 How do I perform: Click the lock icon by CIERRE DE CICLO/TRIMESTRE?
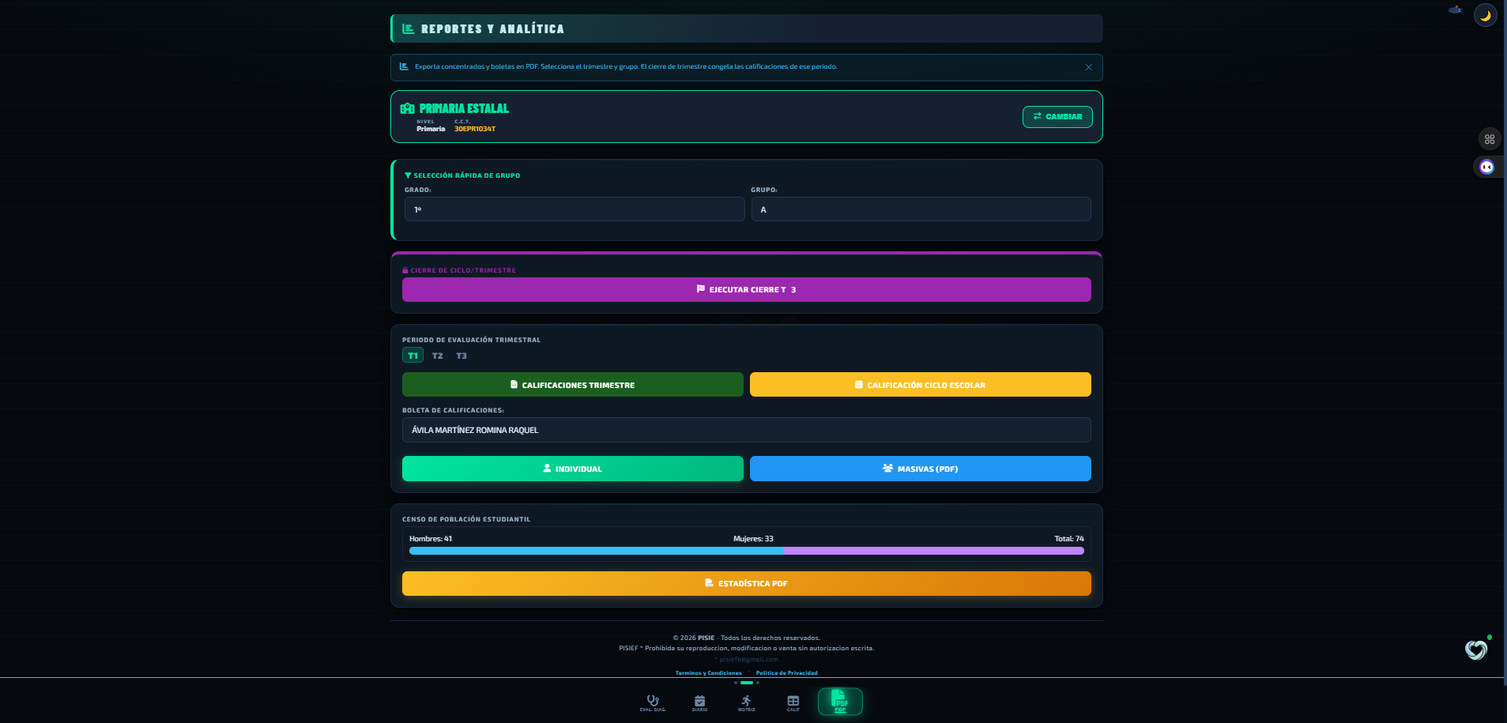click(x=405, y=270)
